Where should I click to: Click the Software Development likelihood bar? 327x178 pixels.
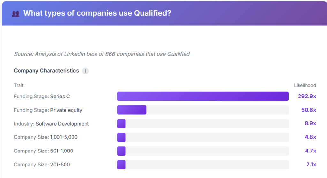pos(121,124)
